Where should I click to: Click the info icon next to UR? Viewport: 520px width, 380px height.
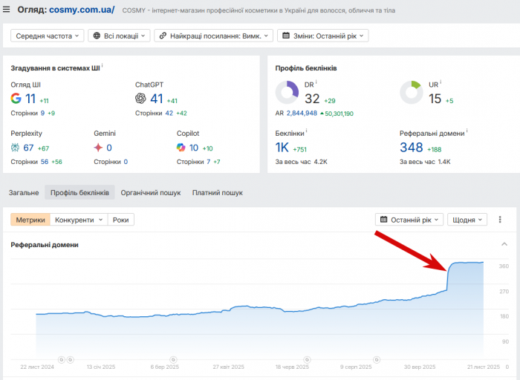click(441, 82)
